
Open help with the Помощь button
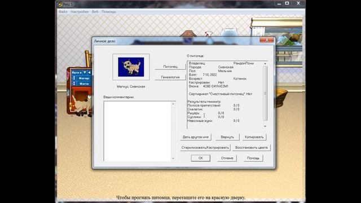[x=253, y=158]
